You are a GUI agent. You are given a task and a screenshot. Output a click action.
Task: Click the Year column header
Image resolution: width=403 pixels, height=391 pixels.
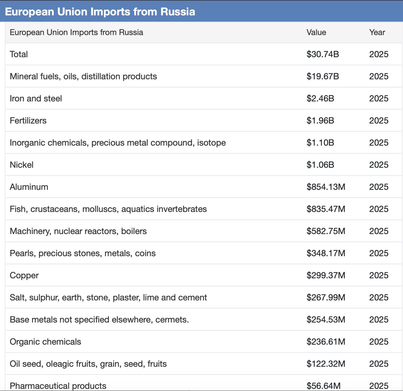click(377, 33)
